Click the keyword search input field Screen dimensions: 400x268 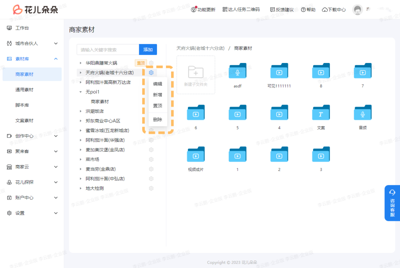point(108,50)
